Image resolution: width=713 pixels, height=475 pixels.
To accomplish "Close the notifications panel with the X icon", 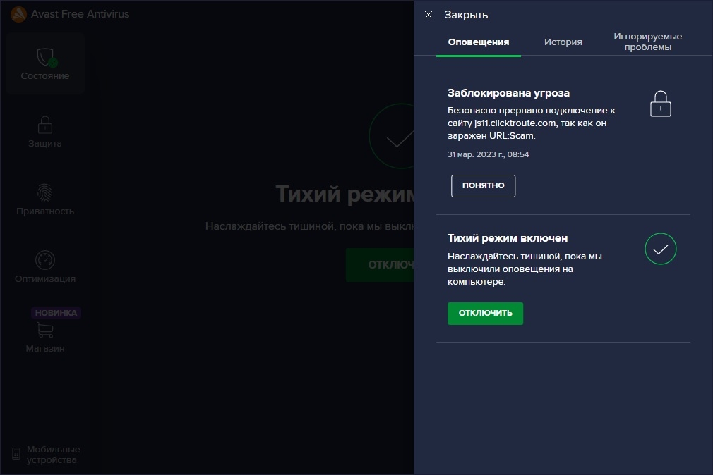I will [429, 15].
